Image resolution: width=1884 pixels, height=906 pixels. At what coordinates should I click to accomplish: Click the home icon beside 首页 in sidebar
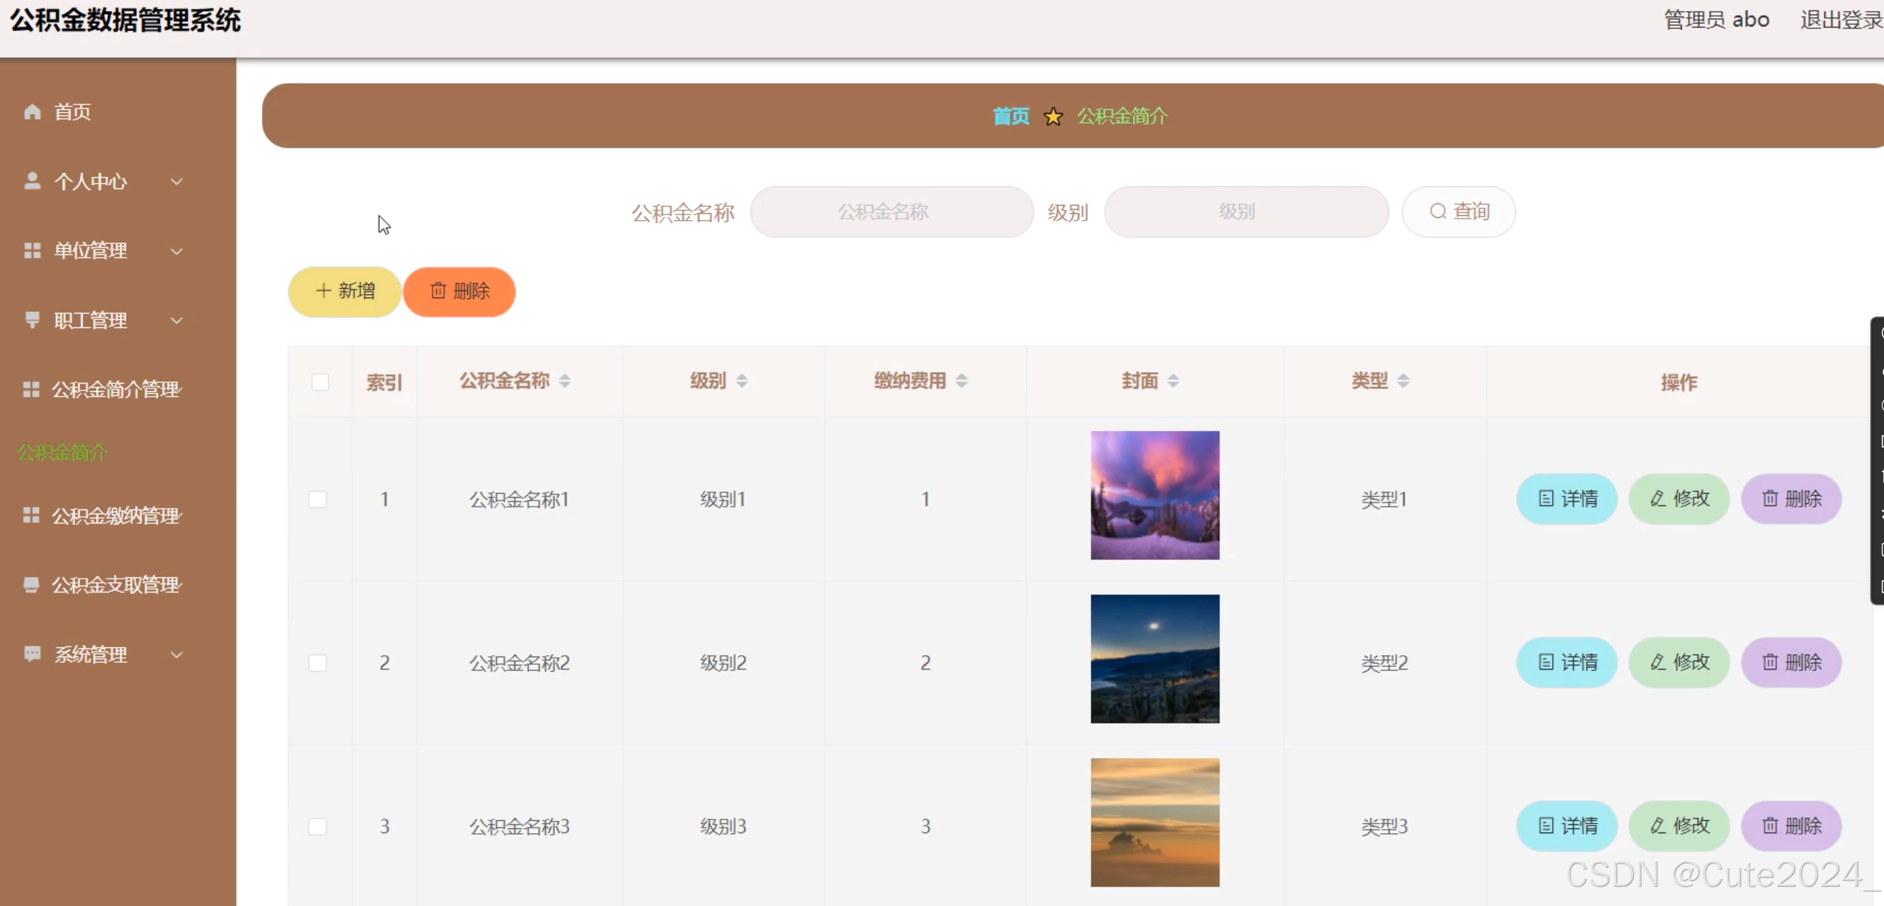pos(32,112)
